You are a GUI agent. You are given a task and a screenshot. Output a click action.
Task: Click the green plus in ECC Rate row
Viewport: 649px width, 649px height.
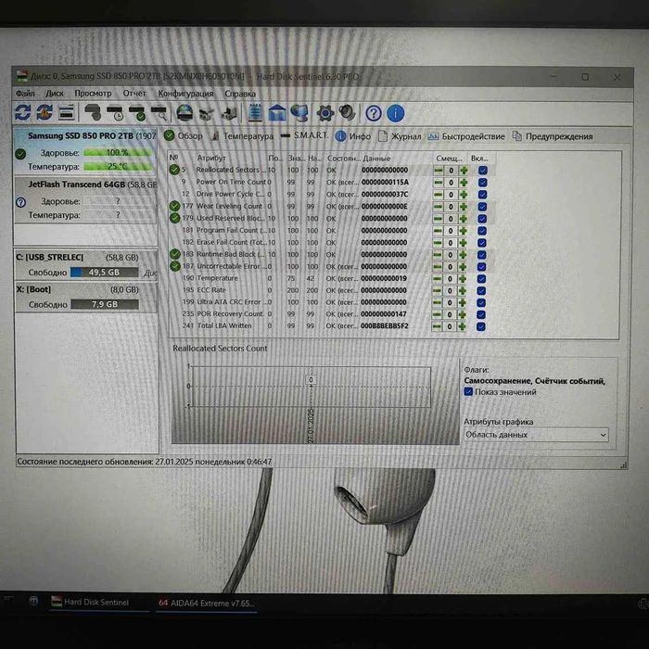(463, 290)
